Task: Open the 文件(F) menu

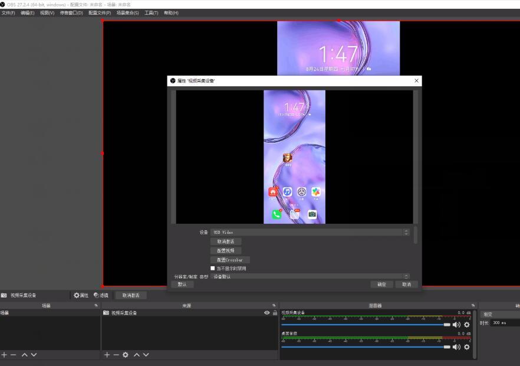Action: point(8,12)
